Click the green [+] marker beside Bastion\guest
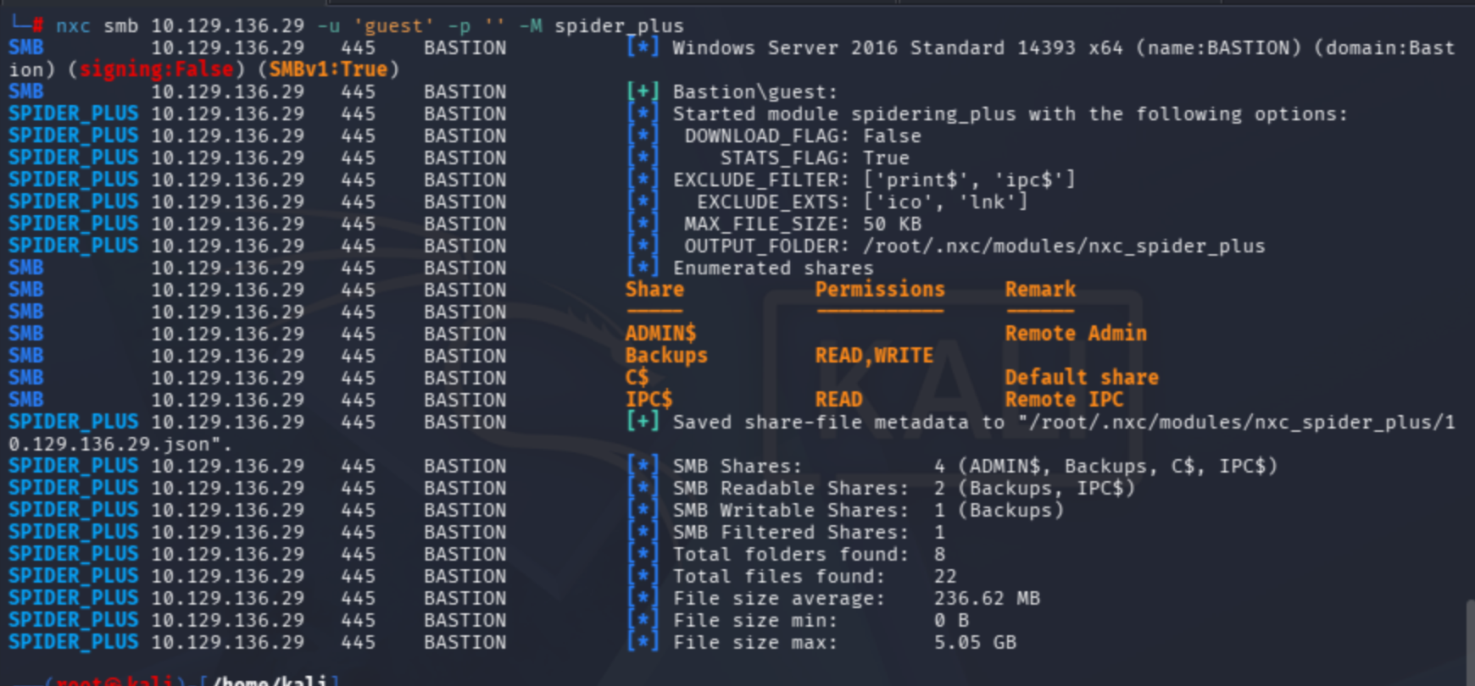This screenshot has height=686, width=1475. coord(643,91)
